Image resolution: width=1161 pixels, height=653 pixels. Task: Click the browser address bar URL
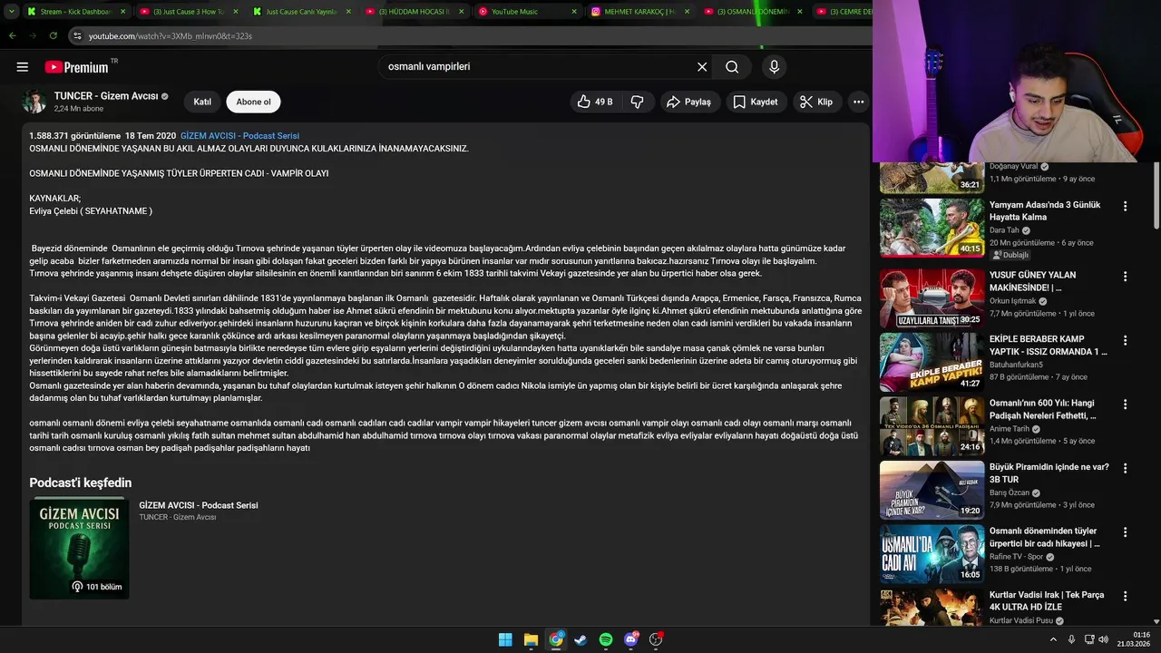tap(171, 36)
